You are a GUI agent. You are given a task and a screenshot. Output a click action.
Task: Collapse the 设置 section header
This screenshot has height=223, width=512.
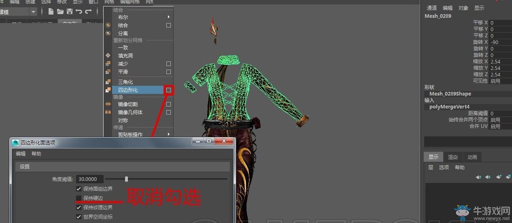point(123,166)
